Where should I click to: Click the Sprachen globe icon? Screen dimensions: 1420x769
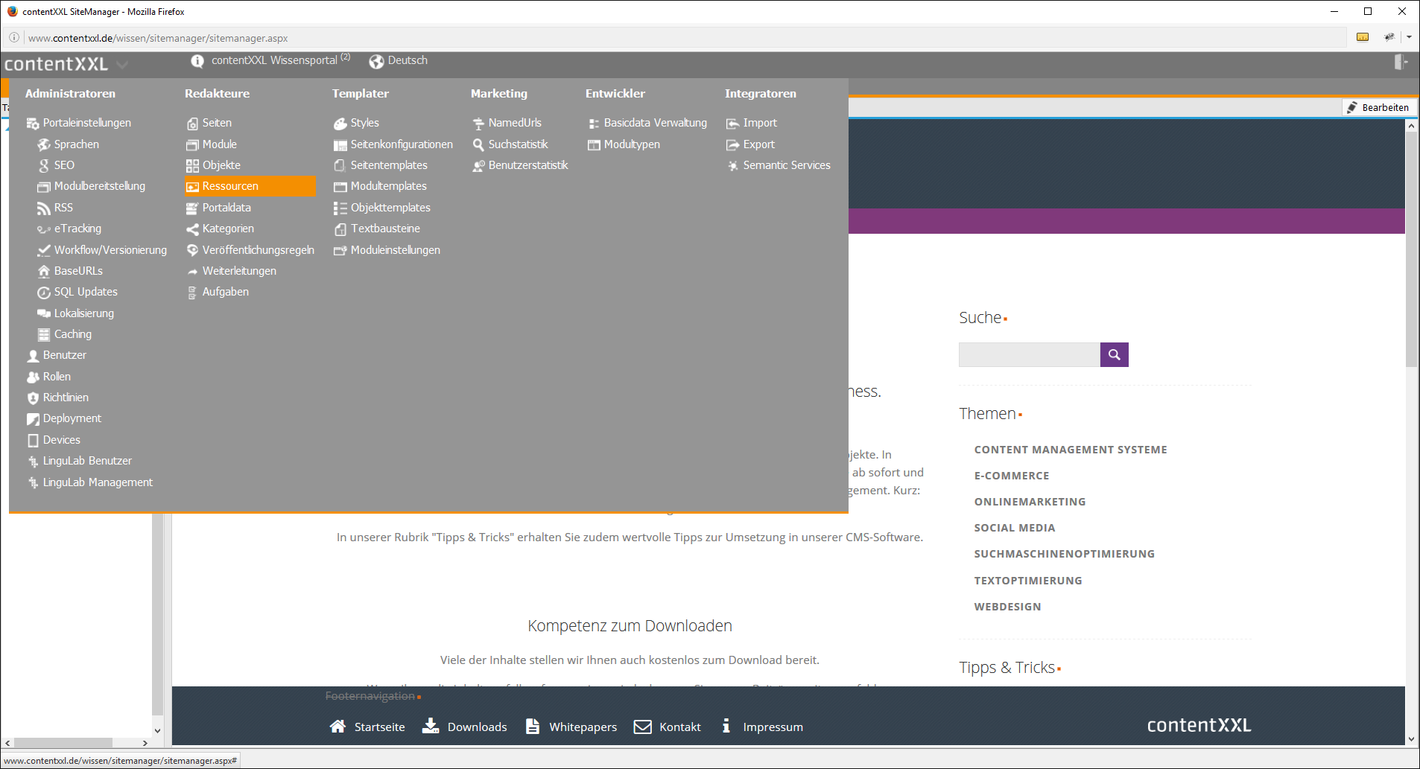44,144
